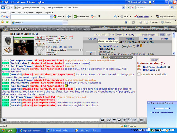Open the Поделиться dropdown on Google toolbar

coord(82,17)
